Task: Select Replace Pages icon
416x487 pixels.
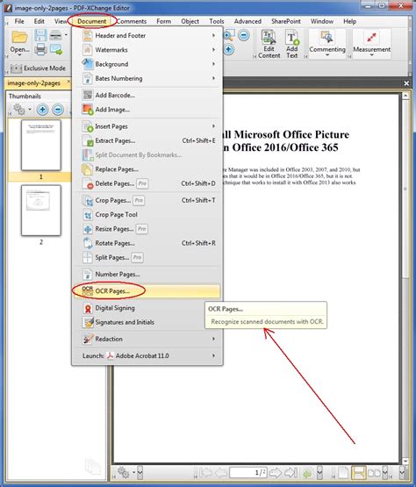Action: (87, 169)
